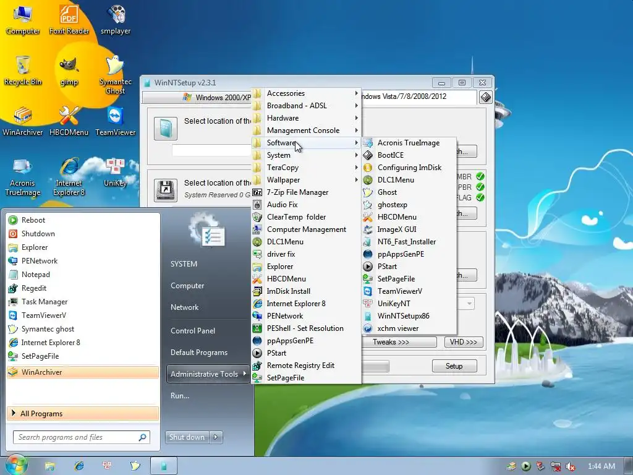
Task: Select smplayer desktop icon
Action: pos(116,19)
